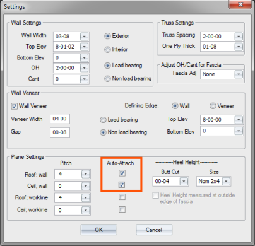Click the Butt Cut value 00-04
255x246 pixels.
coord(162,181)
